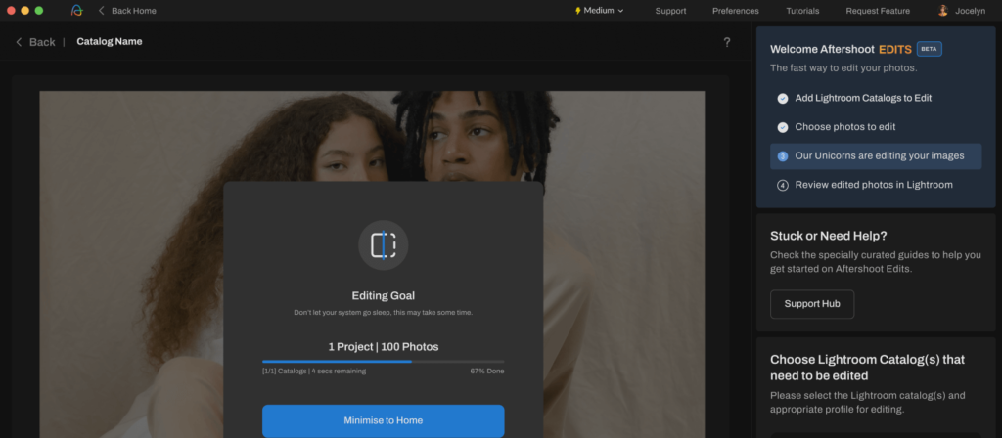
Task: Open the Preferences menu
Action: 736,10
